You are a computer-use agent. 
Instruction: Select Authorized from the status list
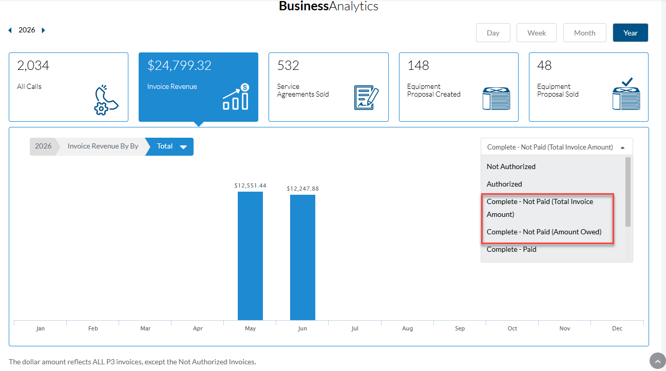pos(504,184)
